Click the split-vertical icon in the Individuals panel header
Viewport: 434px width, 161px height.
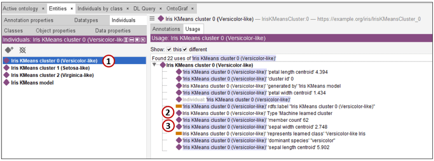(x=126, y=40)
